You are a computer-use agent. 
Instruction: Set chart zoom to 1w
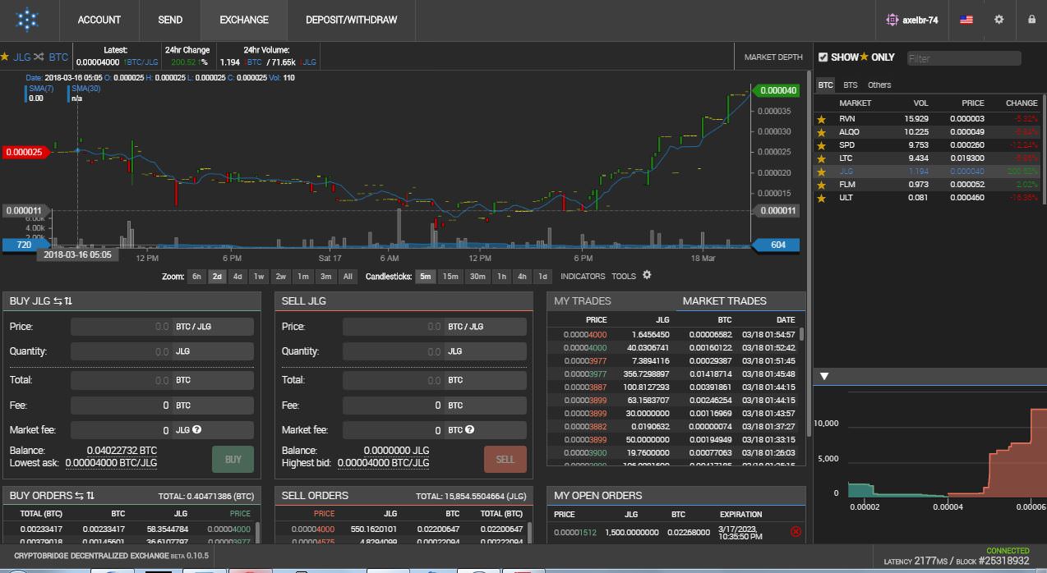(x=259, y=277)
